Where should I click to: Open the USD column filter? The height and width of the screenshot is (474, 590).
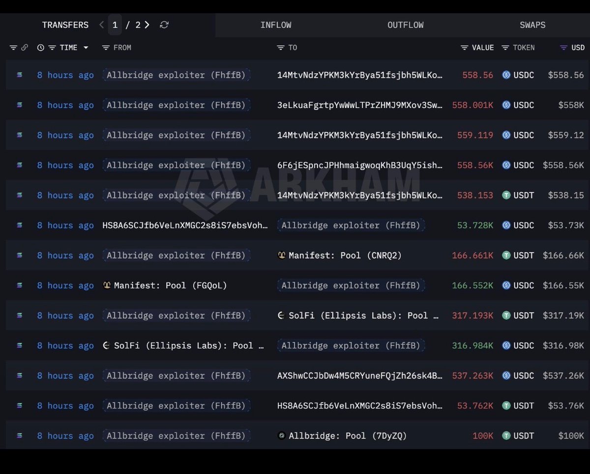point(564,48)
